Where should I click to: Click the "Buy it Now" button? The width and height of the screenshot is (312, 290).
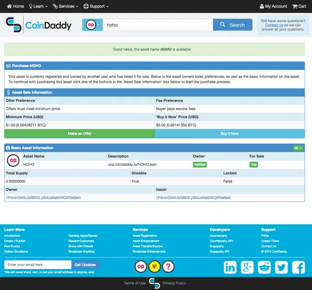pos(229,134)
